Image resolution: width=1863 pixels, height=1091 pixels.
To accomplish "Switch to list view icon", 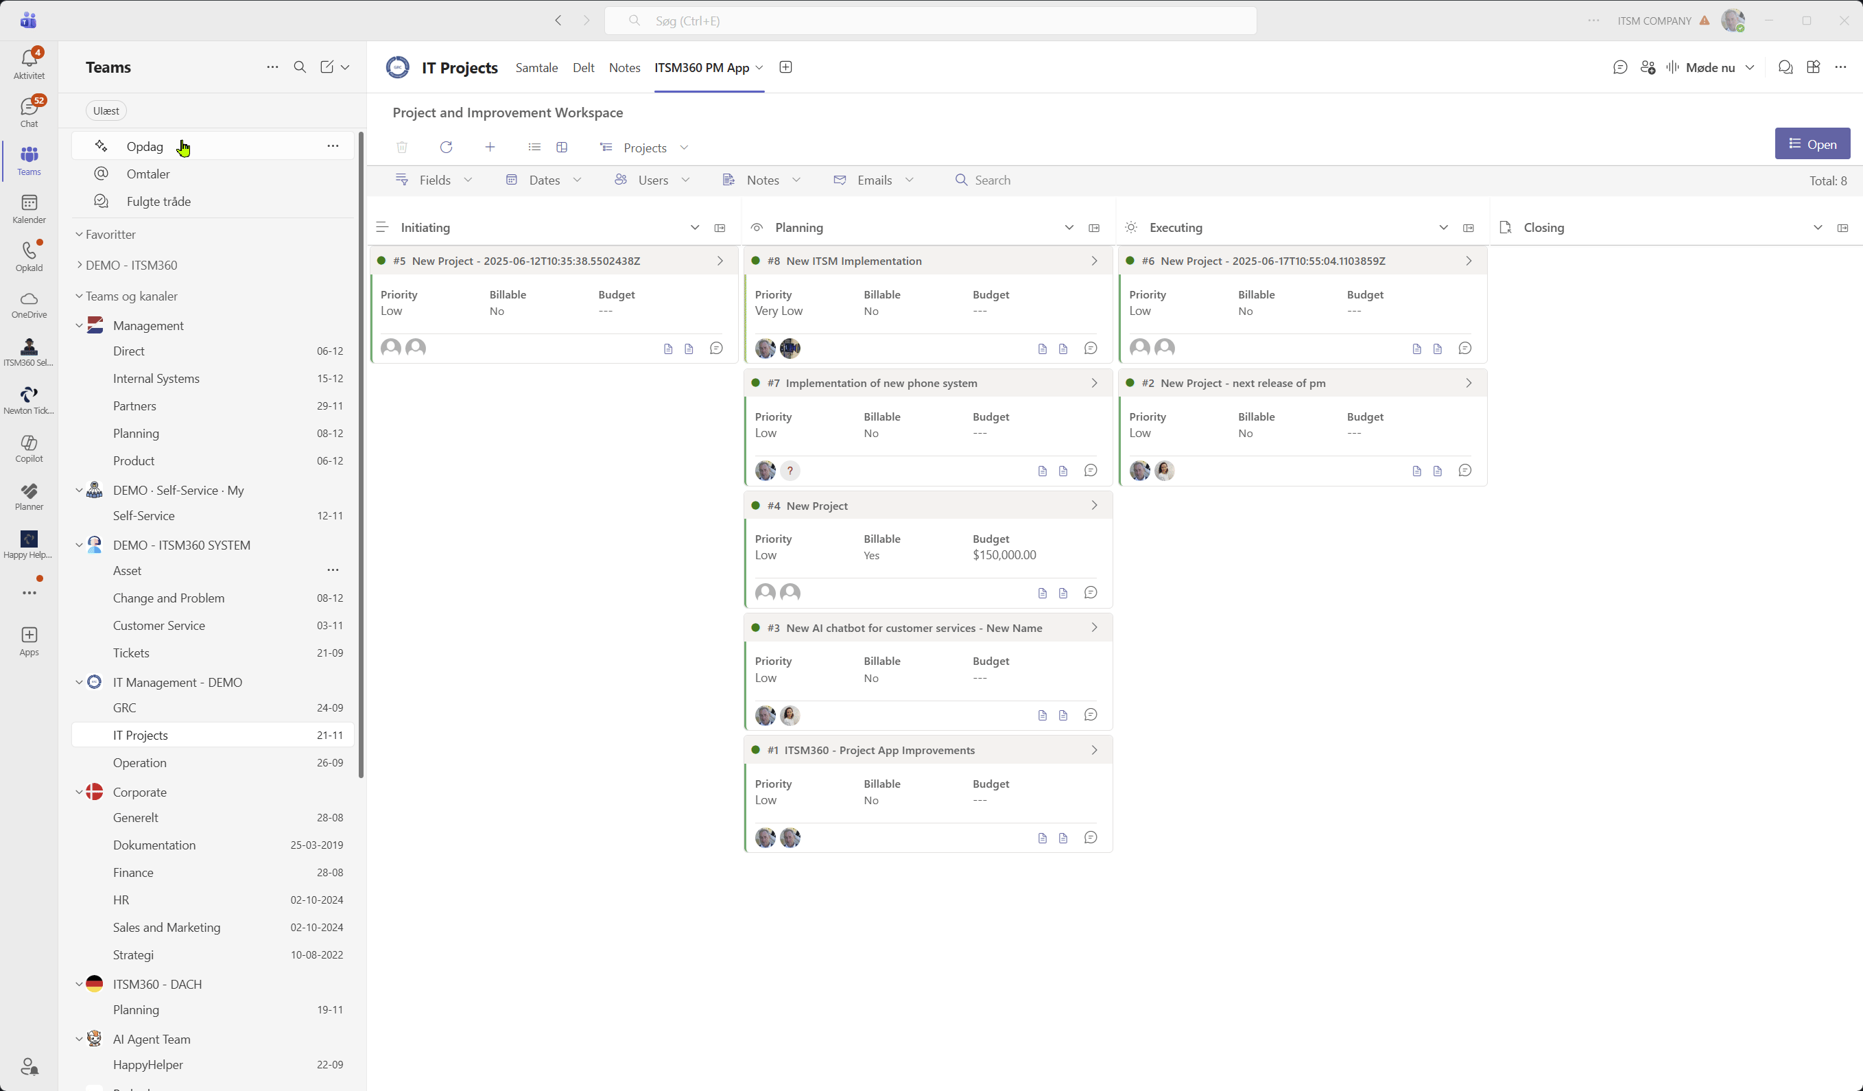I will [534, 148].
